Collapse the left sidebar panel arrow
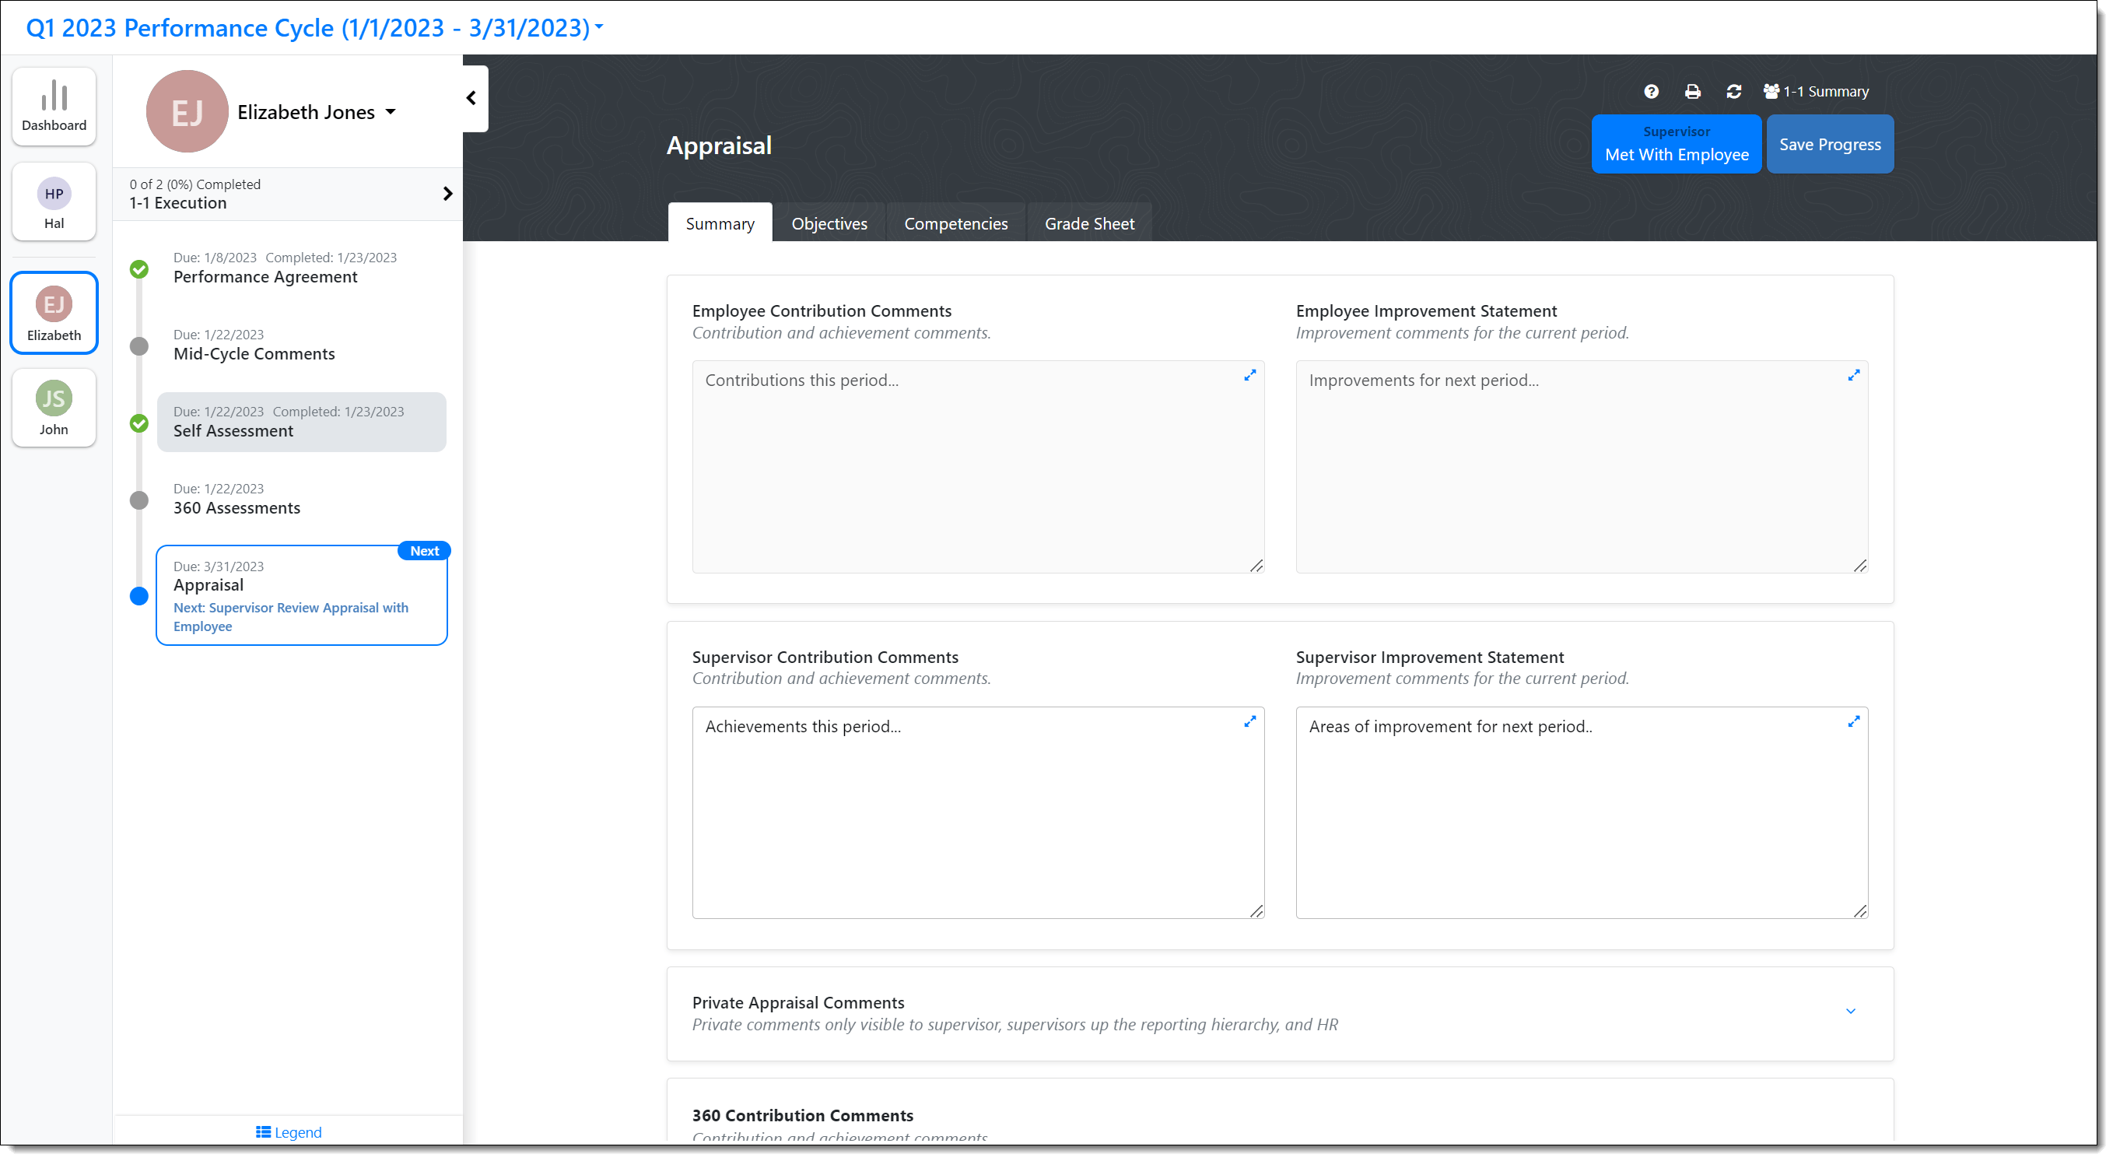Screen dimensions: 2113x1161 pyautogui.click(x=471, y=99)
